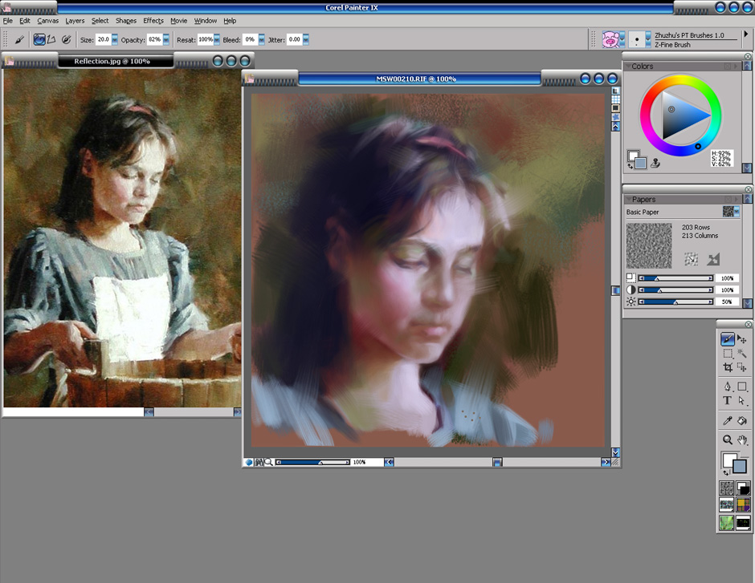Close the Papers palette group
The image size is (755, 583).
tap(748, 189)
